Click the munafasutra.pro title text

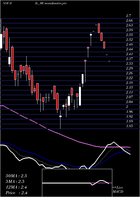(55, 3)
